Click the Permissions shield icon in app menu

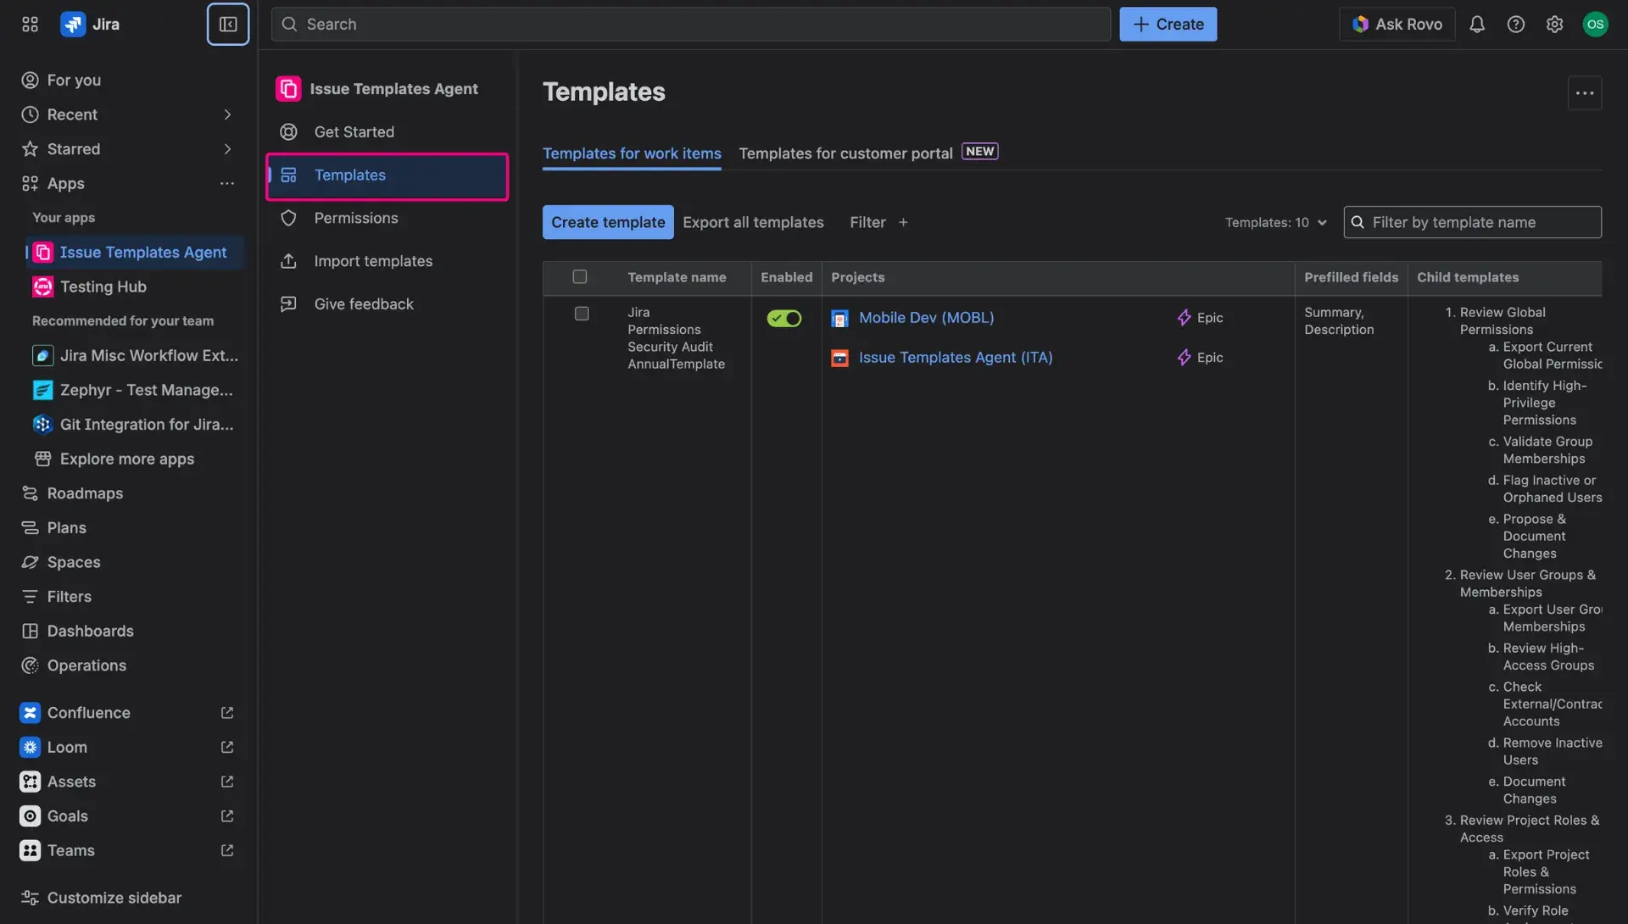click(x=288, y=218)
